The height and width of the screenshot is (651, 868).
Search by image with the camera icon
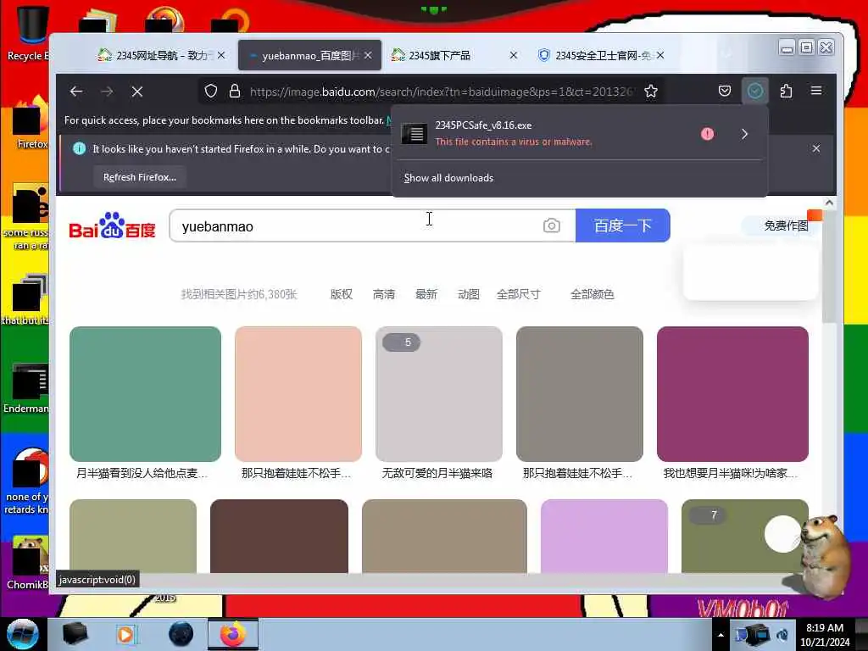point(551,225)
